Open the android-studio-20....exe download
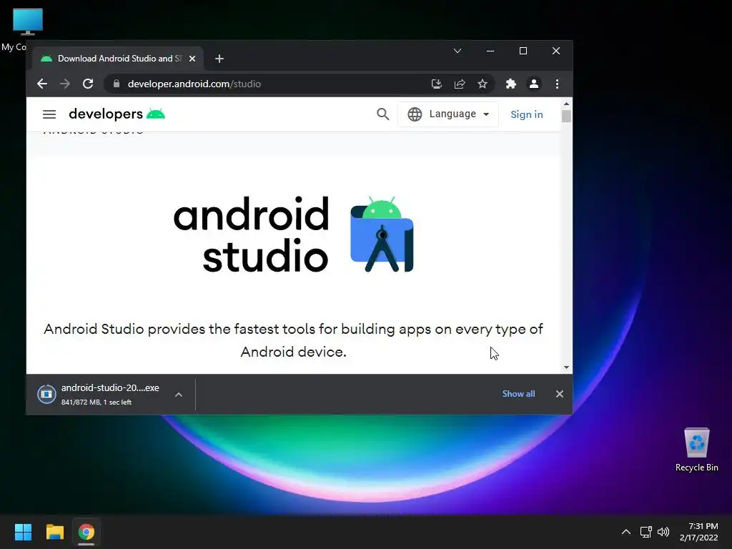 coord(110,388)
